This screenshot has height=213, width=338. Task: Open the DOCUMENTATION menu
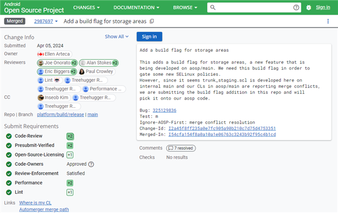(x=136, y=7)
